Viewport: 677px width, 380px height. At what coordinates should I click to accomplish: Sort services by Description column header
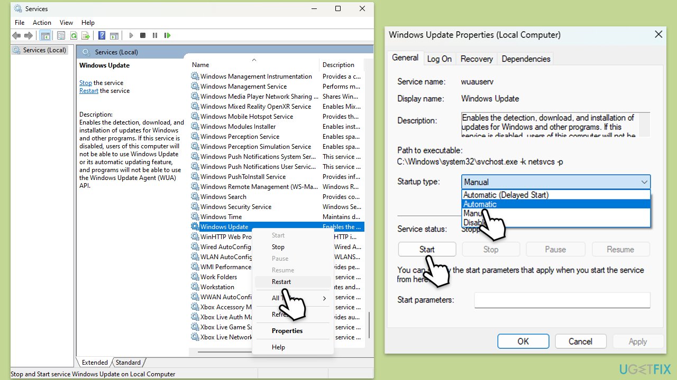click(x=342, y=65)
